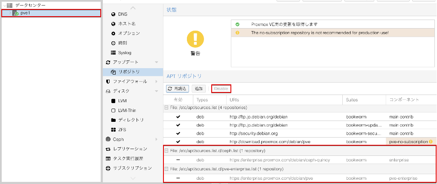Click the Syslog list icon

pos(113,52)
